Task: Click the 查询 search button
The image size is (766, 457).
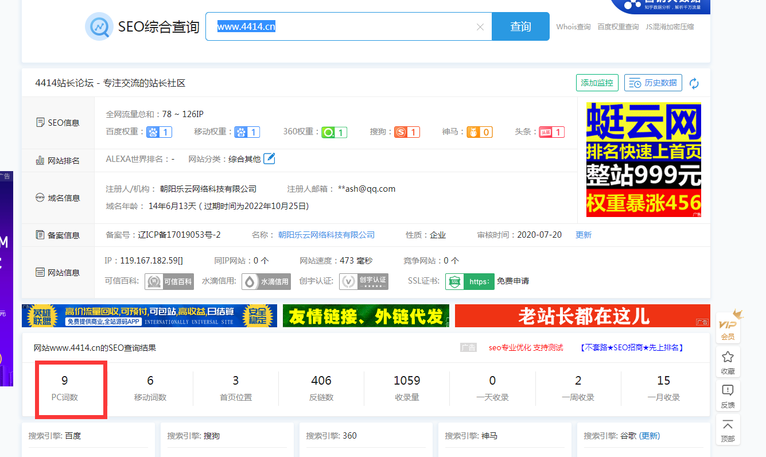Action: point(520,26)
